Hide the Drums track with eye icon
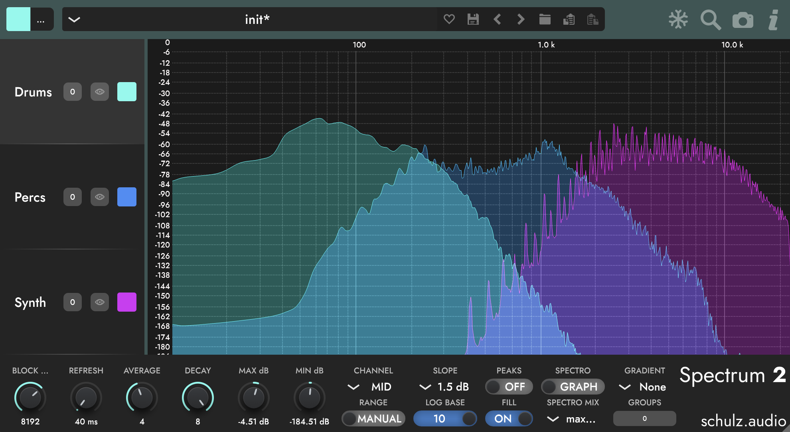This screenshot has width=790, height=432. pyautogui.click(x=100, y=92)
